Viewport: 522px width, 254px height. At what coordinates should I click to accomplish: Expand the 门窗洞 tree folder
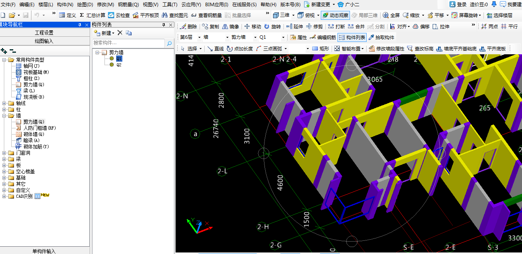[4, 153]
